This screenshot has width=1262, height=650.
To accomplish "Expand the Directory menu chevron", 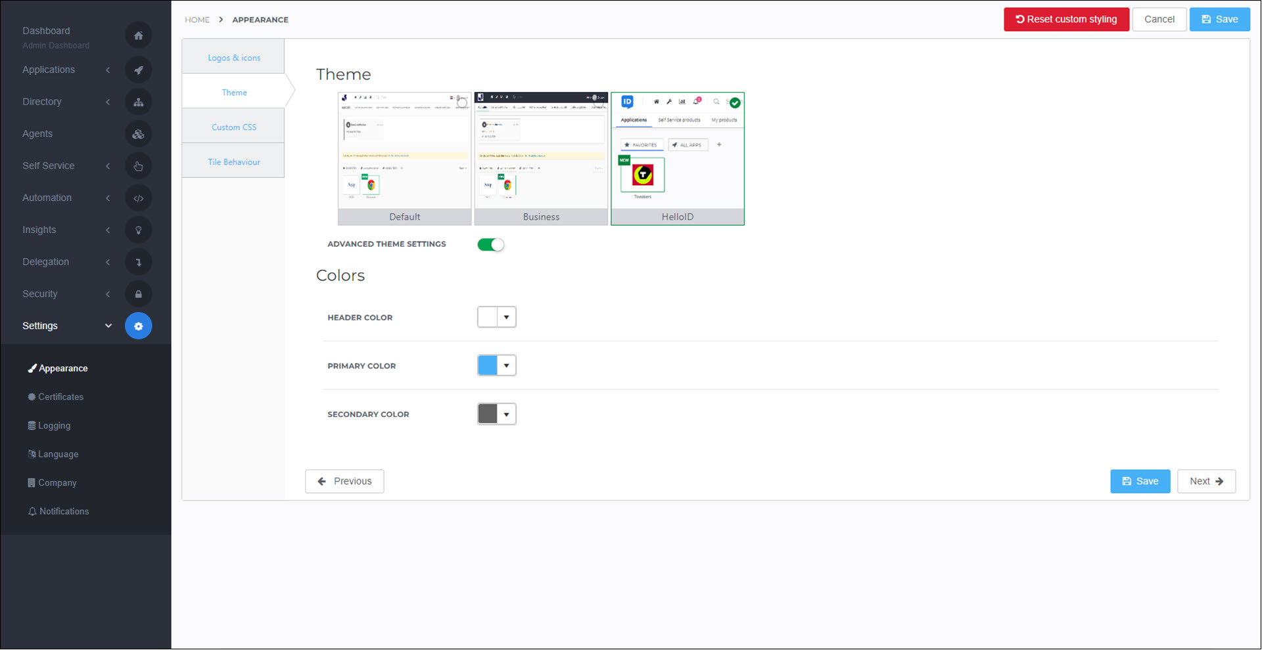I will click(108, 102).
